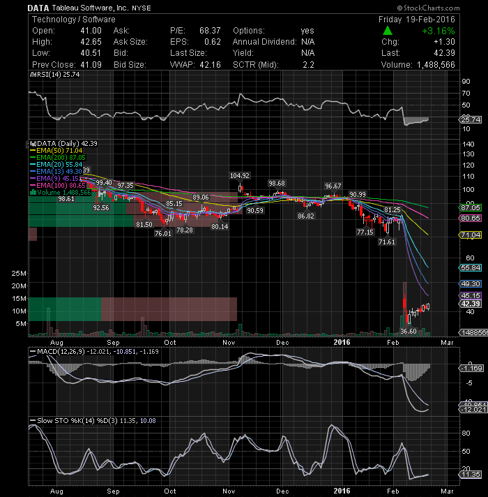Screen dimensions: 488x497
Task: Click the green up-arrow change indicator
Action: 388,31
